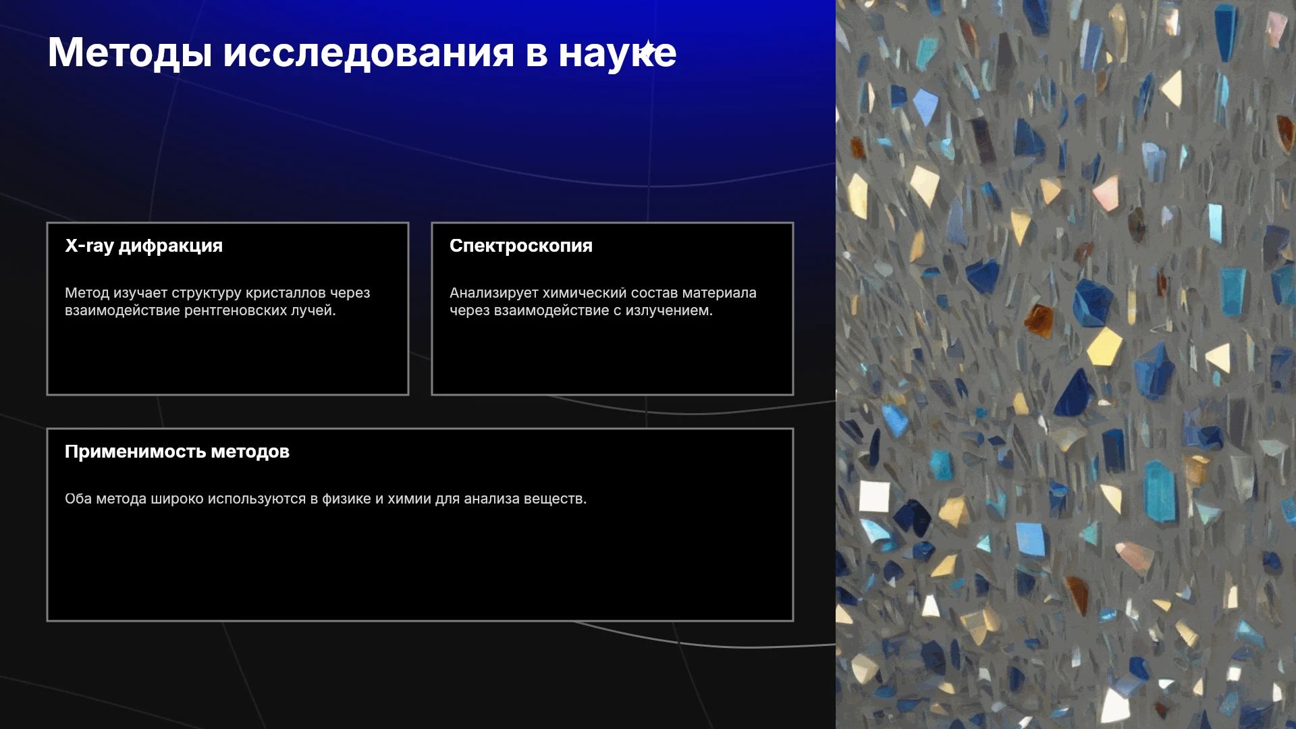Click the 'Оба метода широко используются' sentence
This screenshot has height=729, width=1296.
[325, 499]
